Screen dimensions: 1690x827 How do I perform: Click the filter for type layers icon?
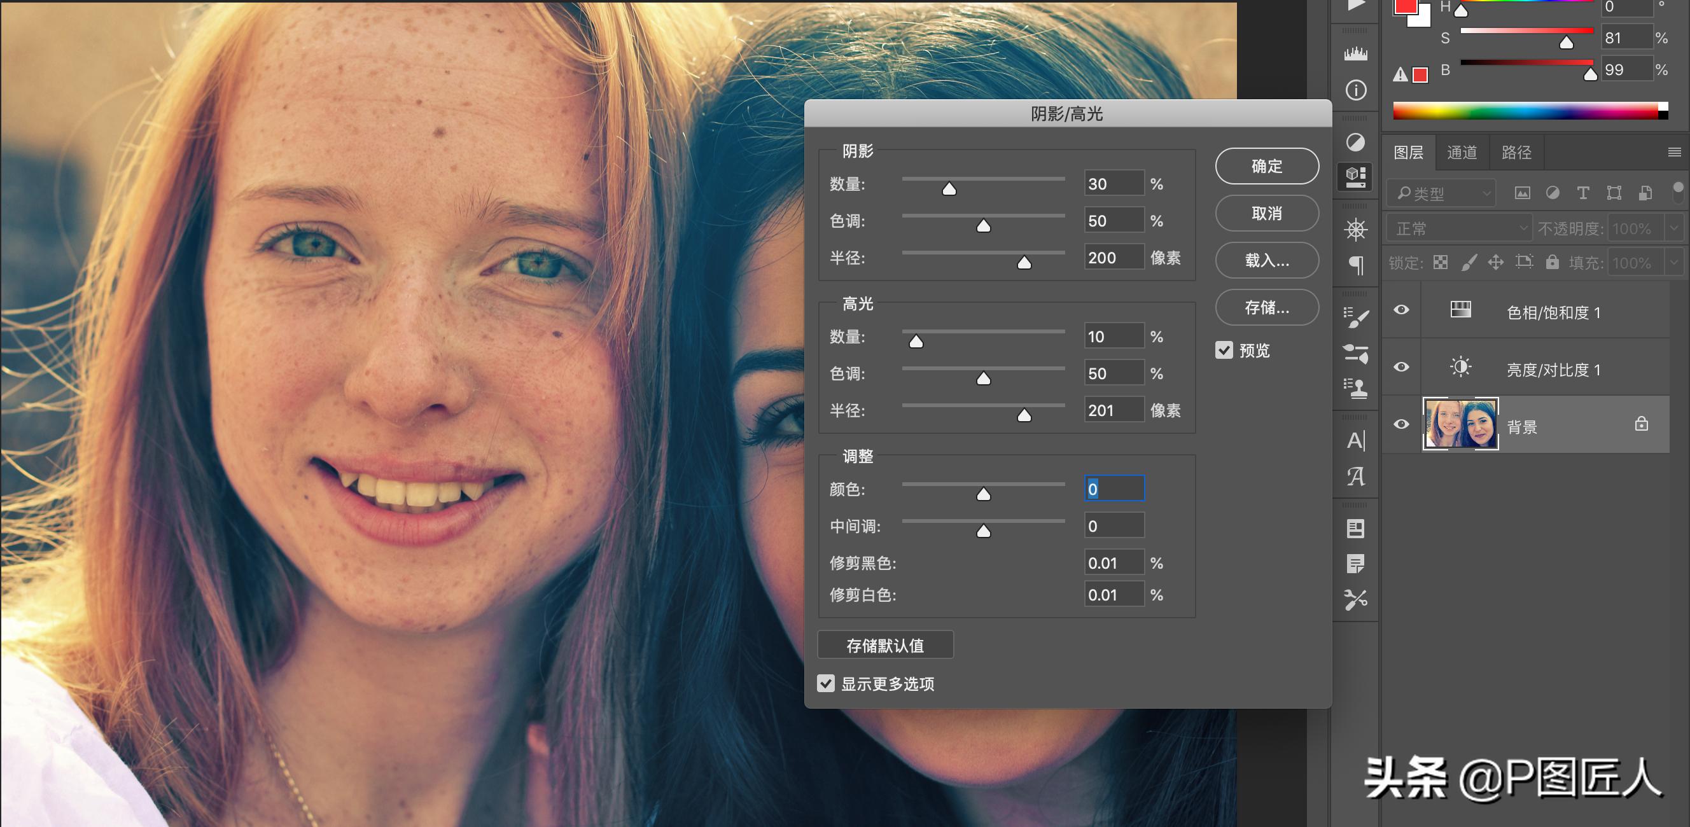point(1582,193)
